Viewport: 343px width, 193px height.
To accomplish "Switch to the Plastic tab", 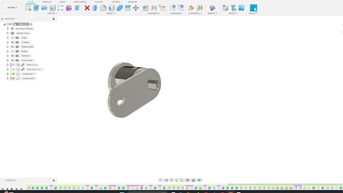I will (x=99, y=2).
